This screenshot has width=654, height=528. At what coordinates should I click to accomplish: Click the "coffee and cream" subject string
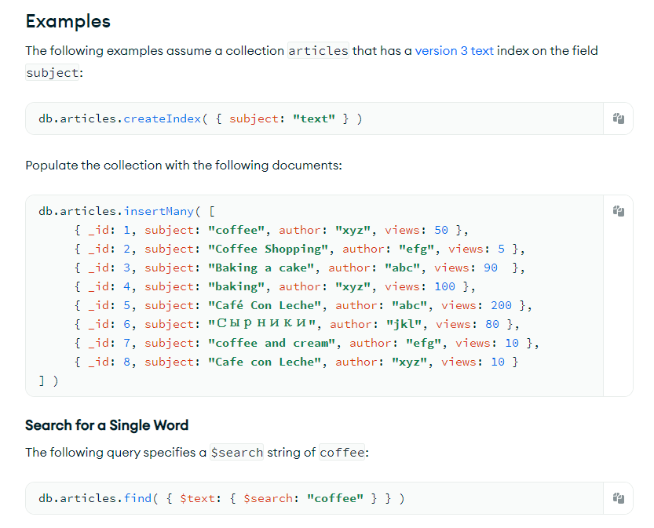[x=276, y=343]
